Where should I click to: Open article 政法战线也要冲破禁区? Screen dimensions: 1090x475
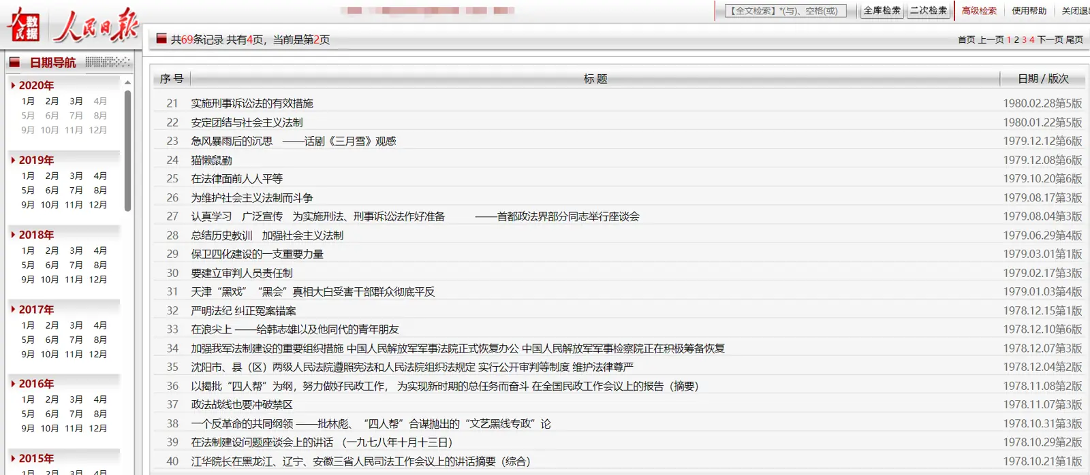coord(242,405)
